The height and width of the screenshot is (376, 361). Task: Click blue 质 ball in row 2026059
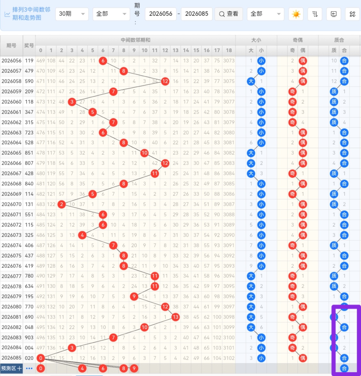334,92
